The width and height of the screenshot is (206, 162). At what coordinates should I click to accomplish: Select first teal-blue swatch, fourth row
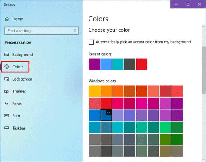point(94,127)
